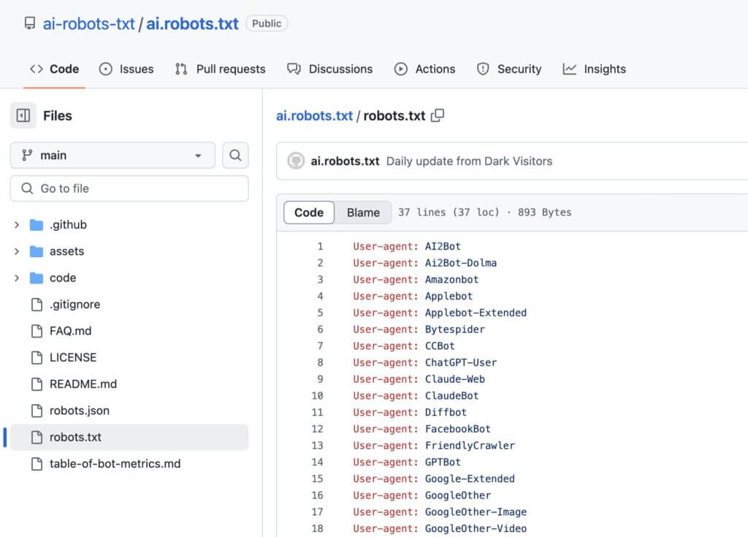Viewport: 748px width, 537px height.
Task: Open the Actions tab
Action: coord(424,69)
